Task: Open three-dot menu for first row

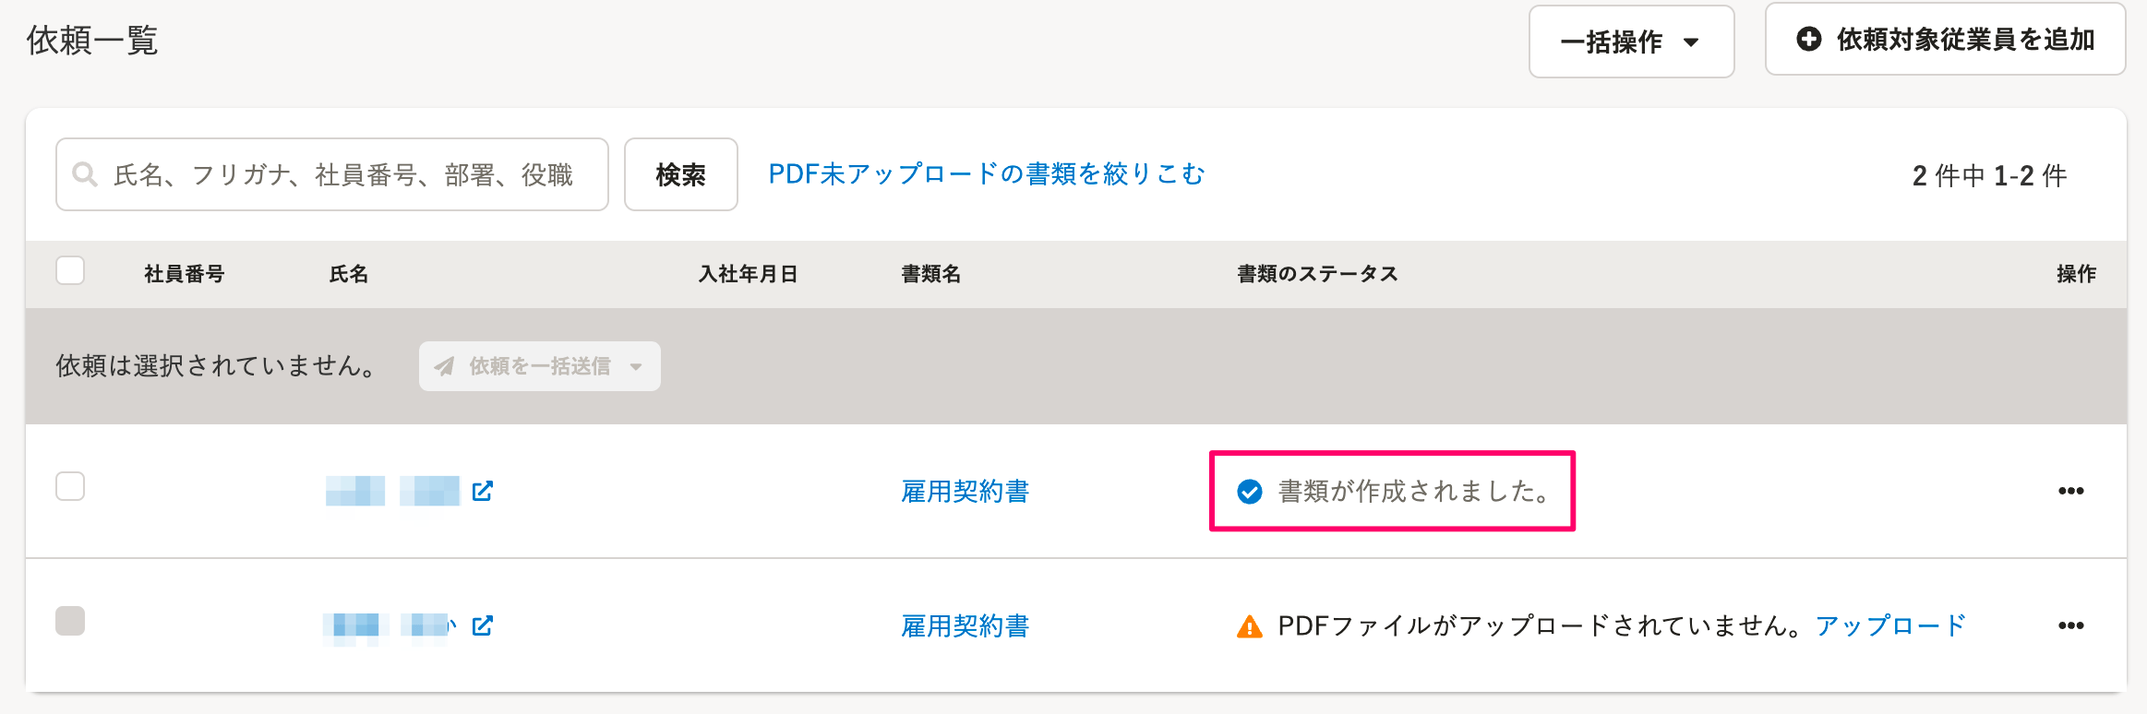Action: tap(2070, 491)
